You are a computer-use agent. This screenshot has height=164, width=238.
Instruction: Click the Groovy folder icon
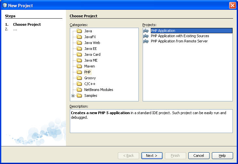[79, 78]
